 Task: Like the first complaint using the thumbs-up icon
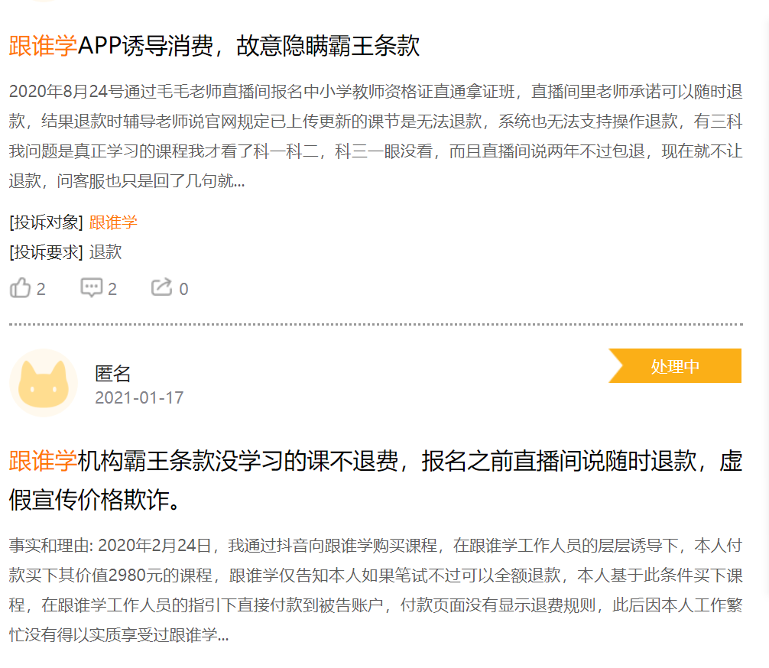tap(19, 287)
